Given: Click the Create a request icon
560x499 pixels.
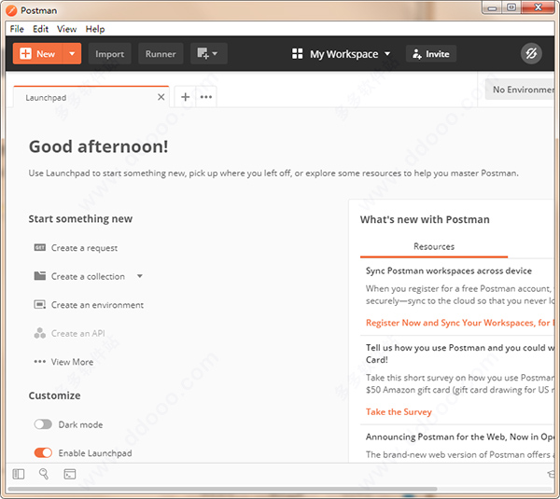Looking at the screenshot, I should tap(39, 248).
